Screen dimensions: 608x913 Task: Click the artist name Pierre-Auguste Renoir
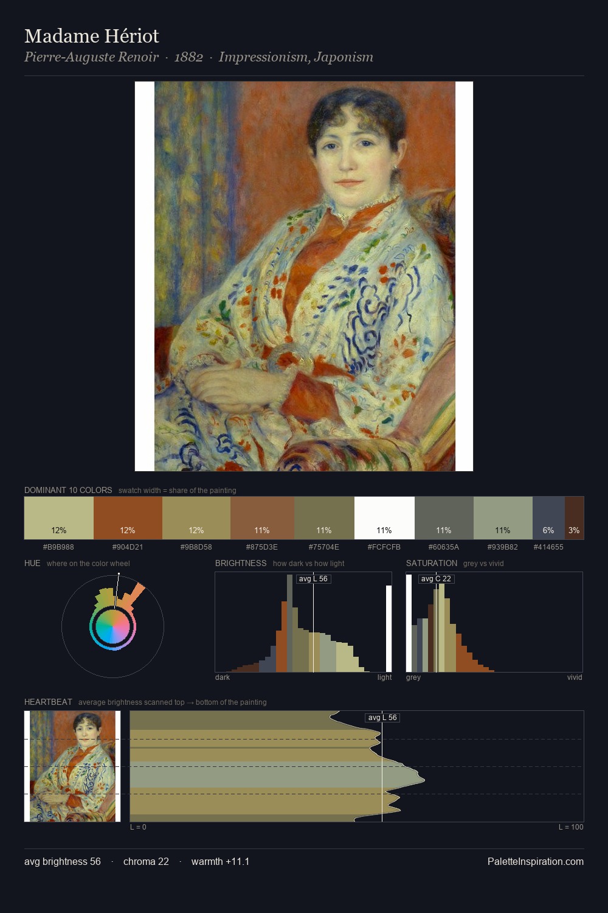tap(91, 57)
